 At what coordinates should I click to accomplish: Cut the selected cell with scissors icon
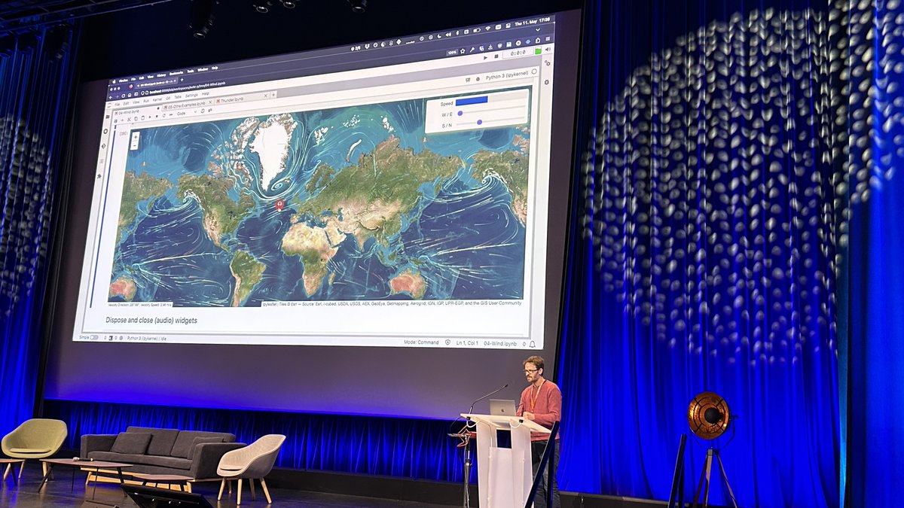[129, 120]
